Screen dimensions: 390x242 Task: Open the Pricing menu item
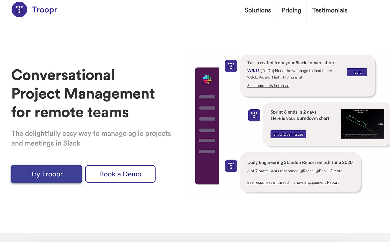pos(291,10)
